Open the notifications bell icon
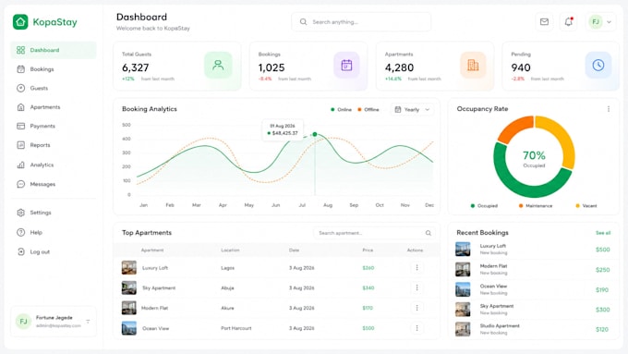The image size is (628, 354). (x=568, y=22)
